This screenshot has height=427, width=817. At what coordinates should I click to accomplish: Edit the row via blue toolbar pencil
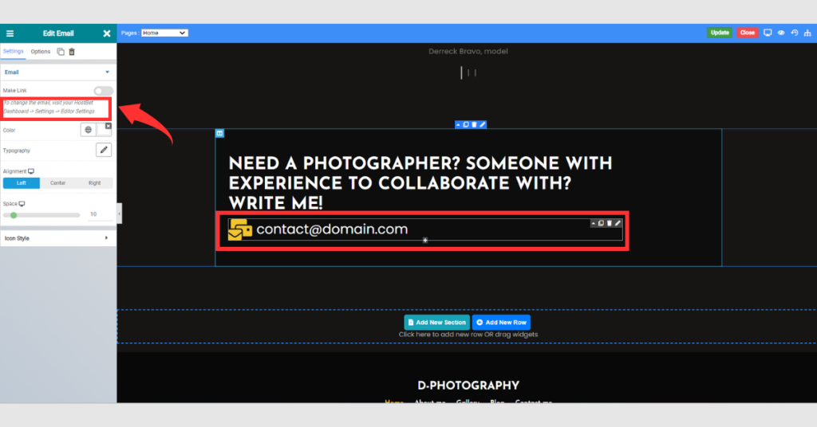tap(483, 125)
